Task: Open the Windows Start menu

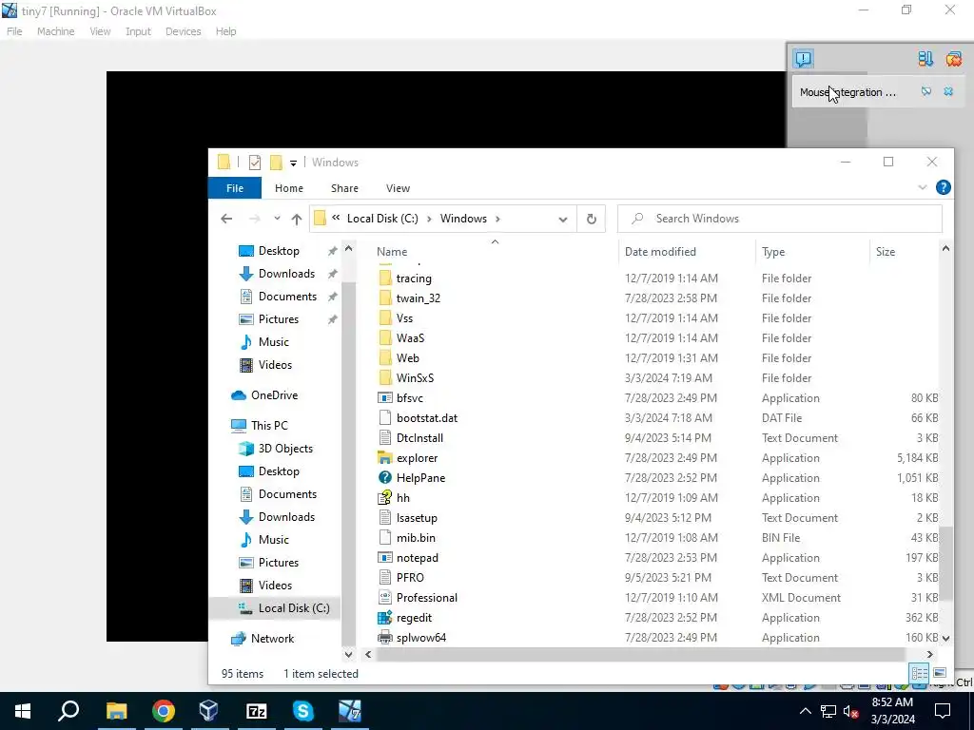Action: [23, 711]
